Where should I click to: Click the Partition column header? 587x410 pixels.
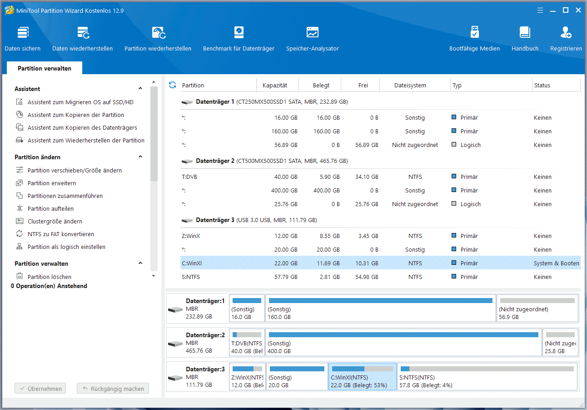tap(219, 85)
